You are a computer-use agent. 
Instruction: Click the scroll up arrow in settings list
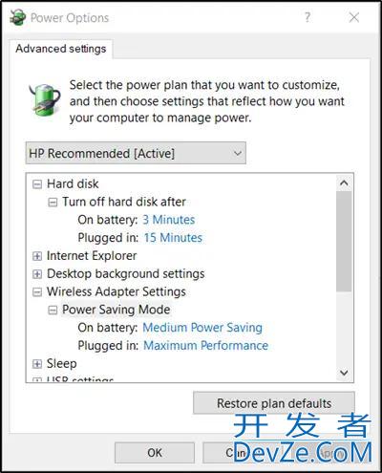pos(344,183)
